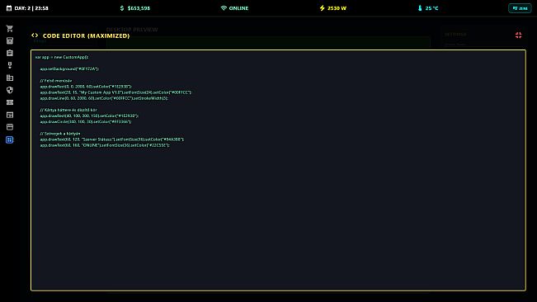Click the CODE EDITOR (MAXIMIZED) title

[87, 35]
